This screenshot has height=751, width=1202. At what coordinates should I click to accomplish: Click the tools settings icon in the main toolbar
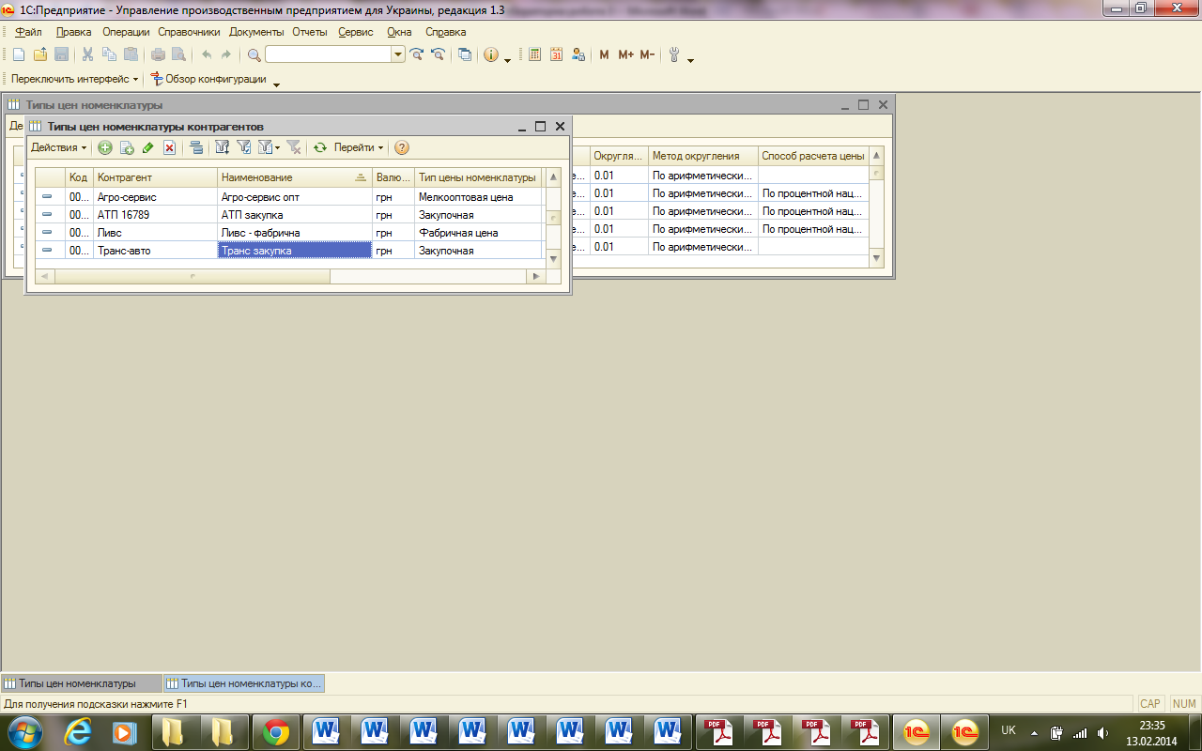tap(674, 55)
